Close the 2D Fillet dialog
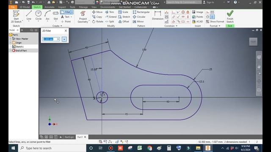 66,31
